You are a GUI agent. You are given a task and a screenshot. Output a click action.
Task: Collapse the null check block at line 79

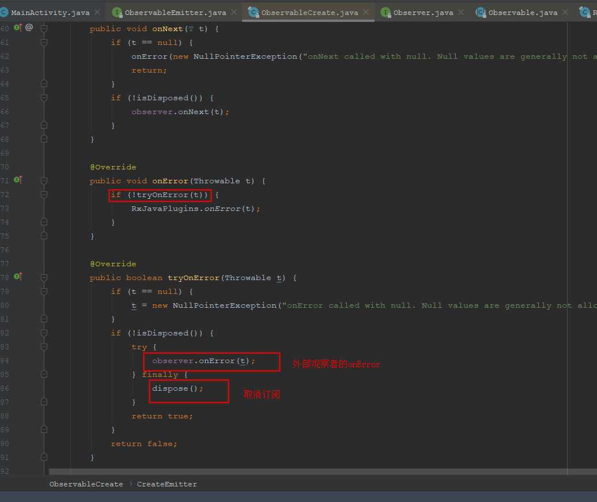click(x=44, y=292)
